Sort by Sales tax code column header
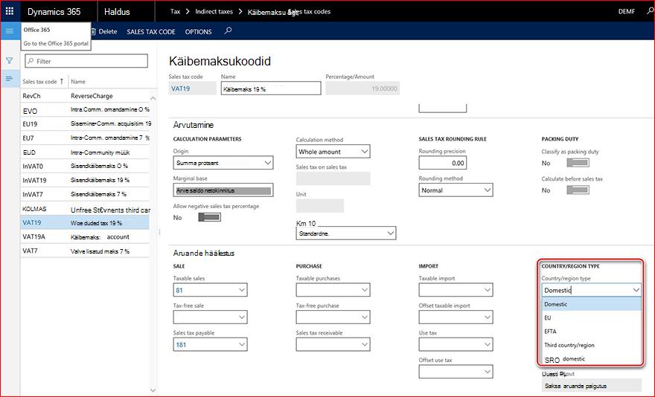 43,81
